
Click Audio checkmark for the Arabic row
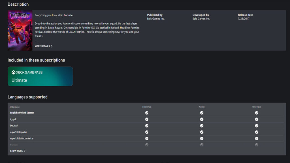point(202,119)
